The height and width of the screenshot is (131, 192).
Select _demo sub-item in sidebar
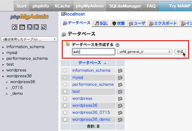pyautogui.click(x=17, y=94)
